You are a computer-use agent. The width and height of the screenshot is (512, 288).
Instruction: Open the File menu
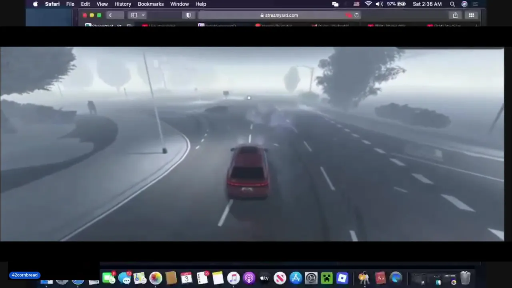point(70,4)
